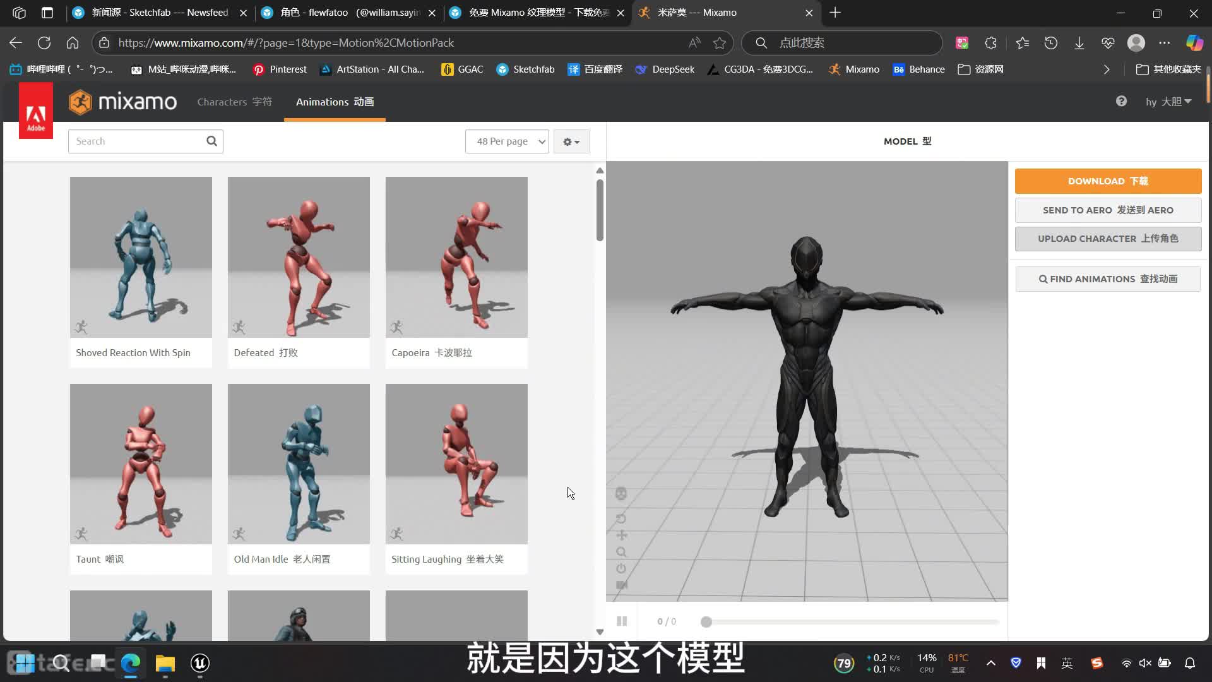Click animation list scrollbar down arrow

600,631
